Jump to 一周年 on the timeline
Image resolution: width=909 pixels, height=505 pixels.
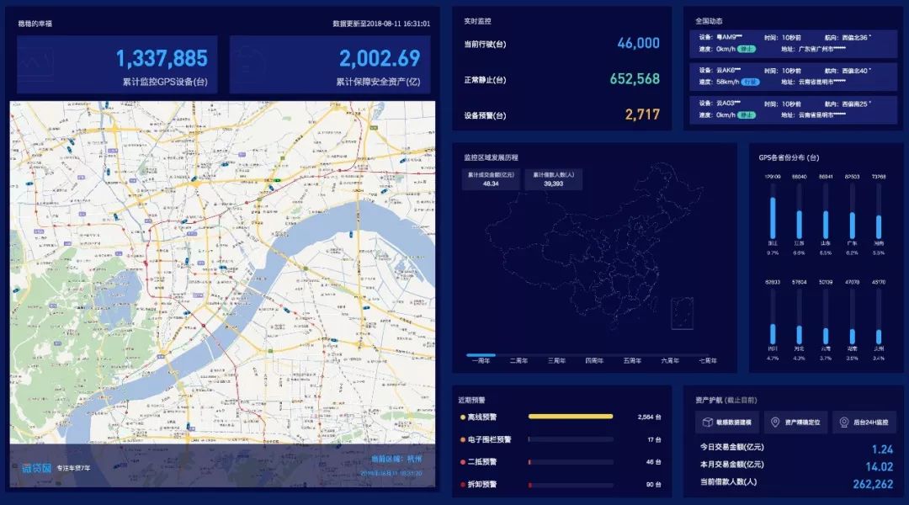(481, 360)
